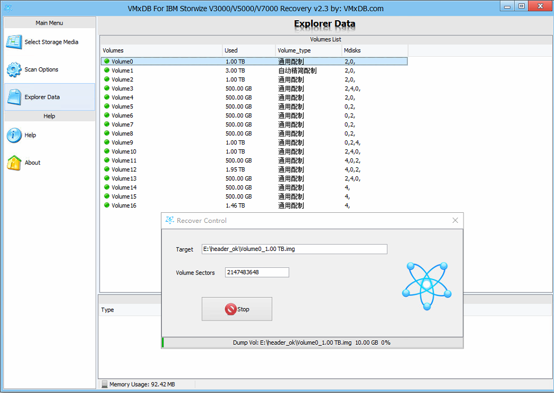This screenshot has width=554, height=393.
Task: Click green status dot of Volume6
Action: 107,115
